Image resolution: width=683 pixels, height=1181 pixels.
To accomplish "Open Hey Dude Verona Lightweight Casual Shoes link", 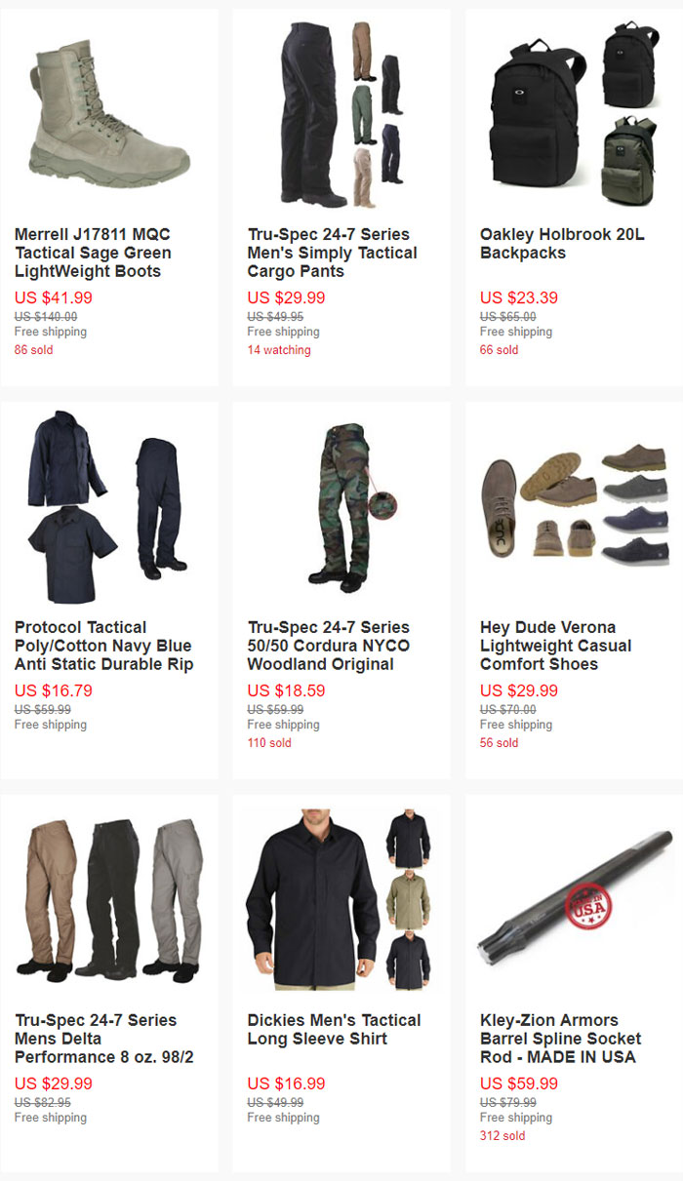I will pyautogui.click(x=556, y=646).
